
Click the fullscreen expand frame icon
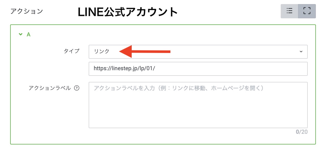[x=307, y=11]
